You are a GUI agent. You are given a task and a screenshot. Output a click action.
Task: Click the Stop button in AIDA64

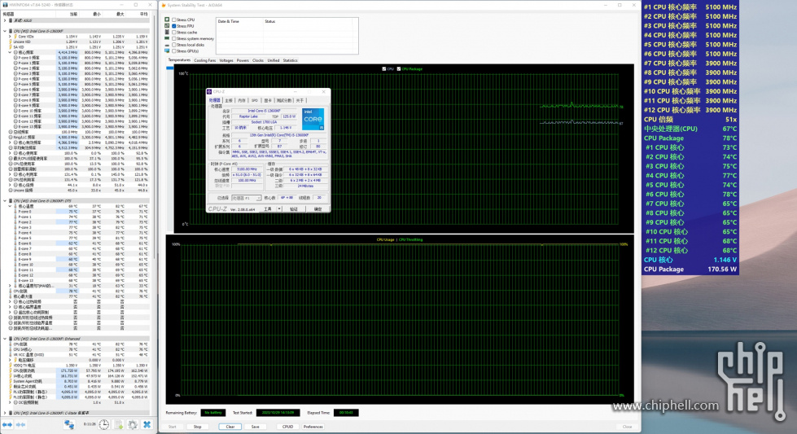point(197,427)
